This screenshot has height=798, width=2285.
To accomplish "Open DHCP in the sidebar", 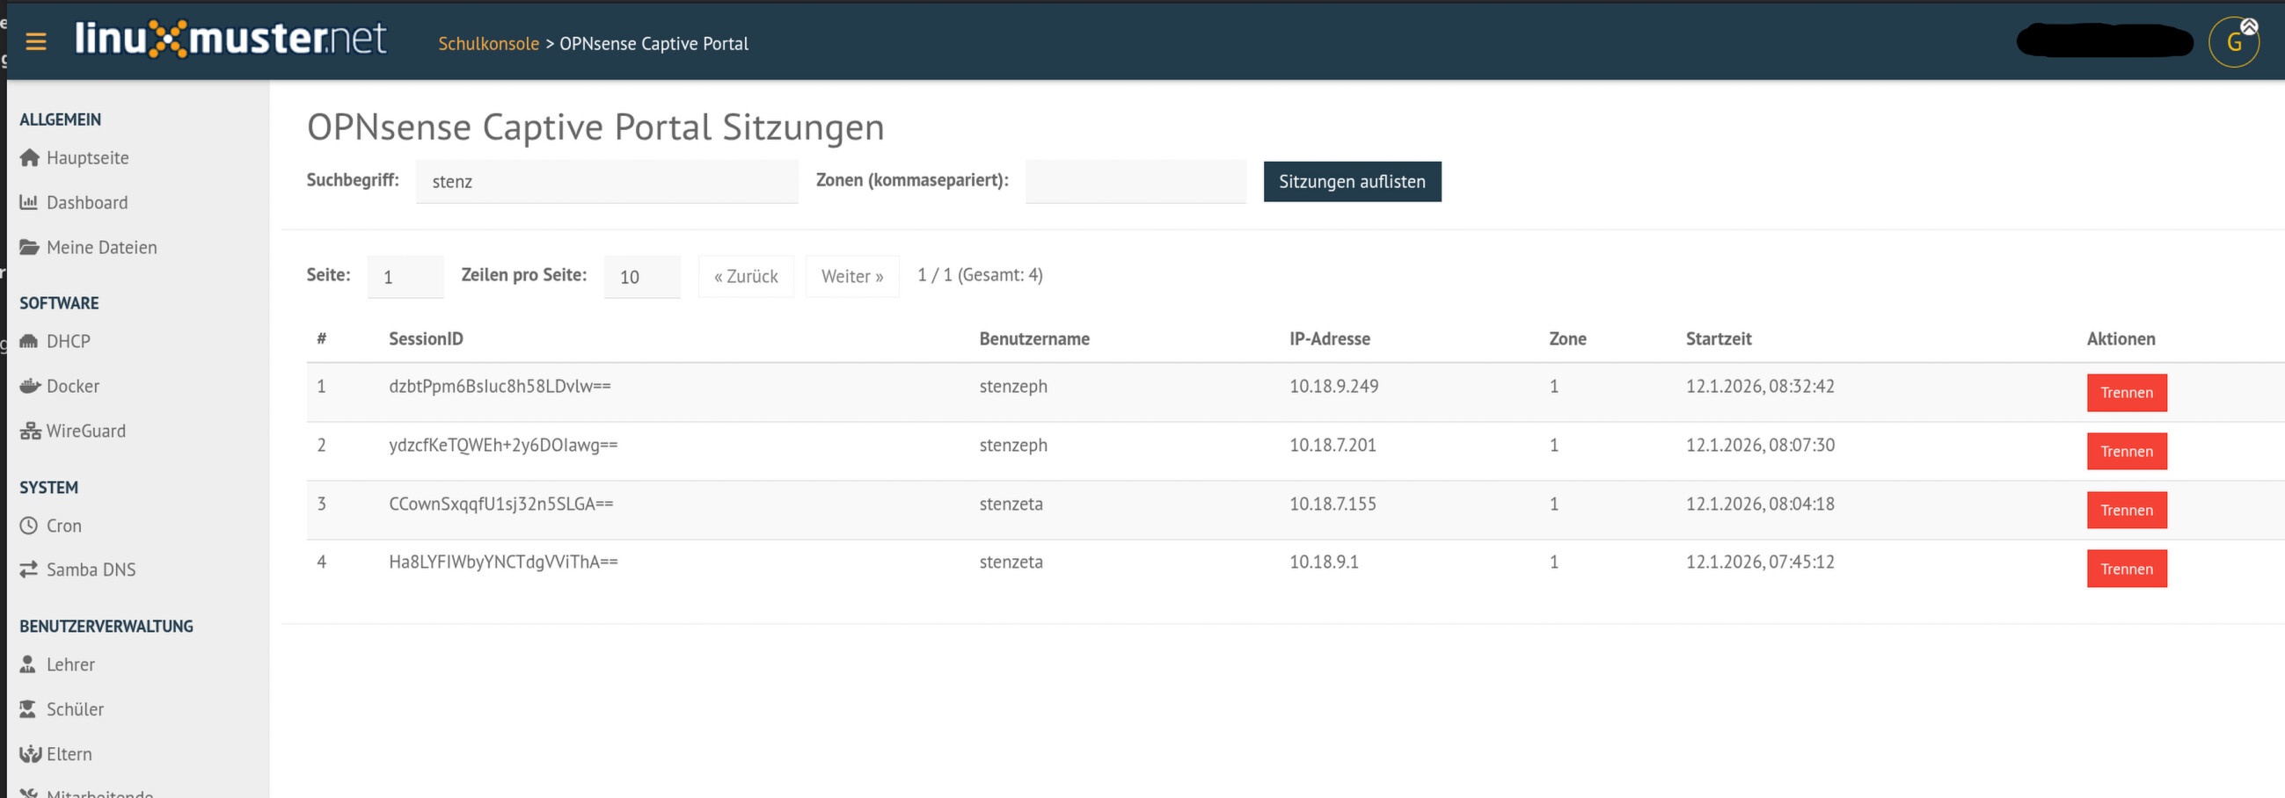I will click(69, 341).
